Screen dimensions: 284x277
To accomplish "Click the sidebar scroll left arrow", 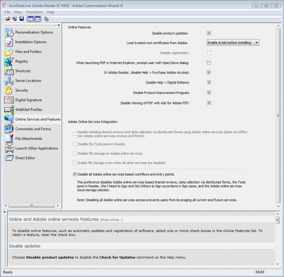I will coord(6,205).
